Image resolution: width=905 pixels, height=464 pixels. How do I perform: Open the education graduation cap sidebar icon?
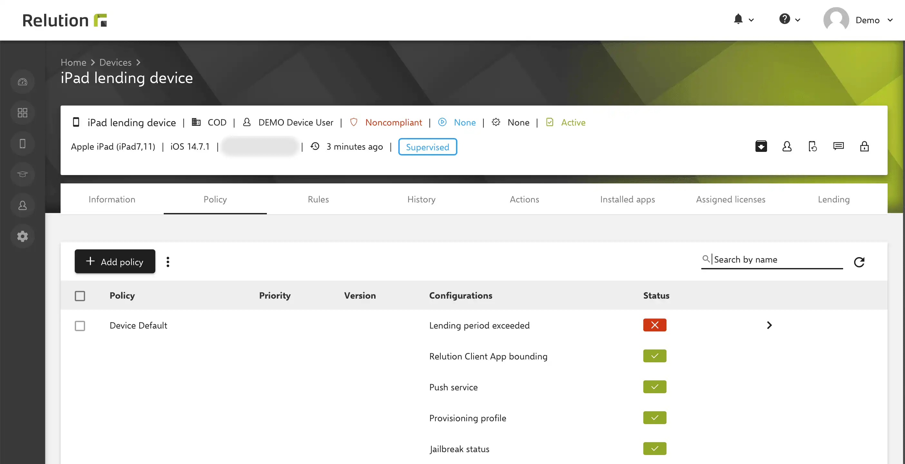23,174
